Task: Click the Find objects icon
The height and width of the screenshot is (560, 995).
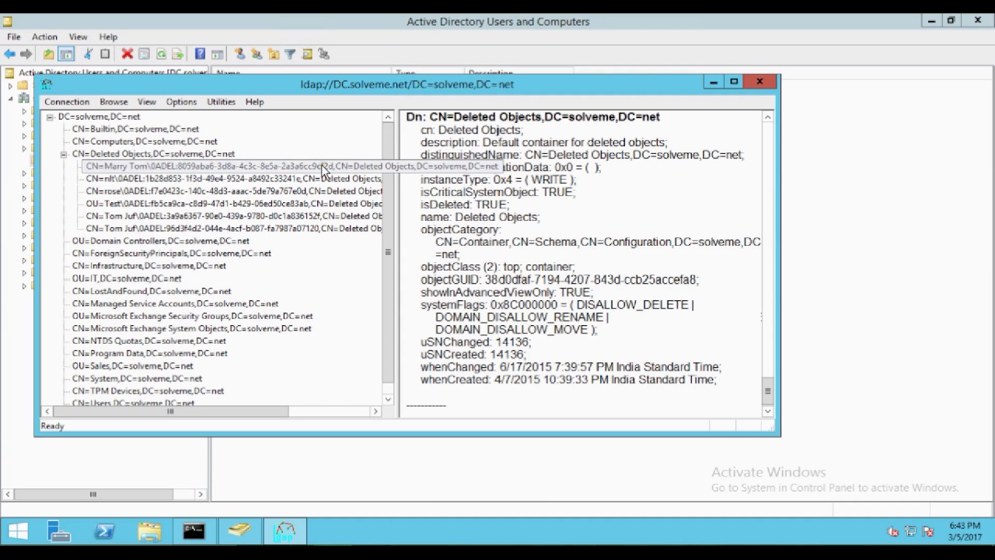Action: (x=307, y=54)
